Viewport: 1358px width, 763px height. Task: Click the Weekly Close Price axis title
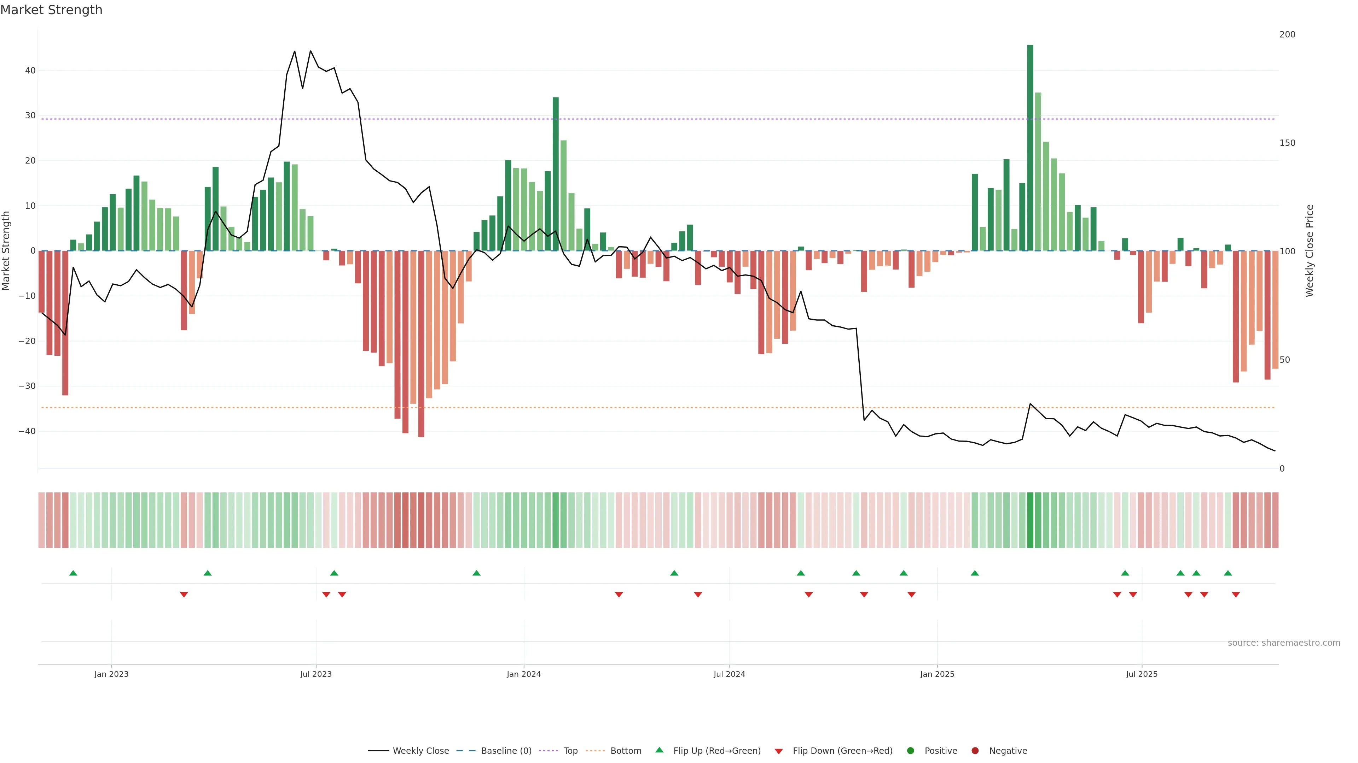1310,251
